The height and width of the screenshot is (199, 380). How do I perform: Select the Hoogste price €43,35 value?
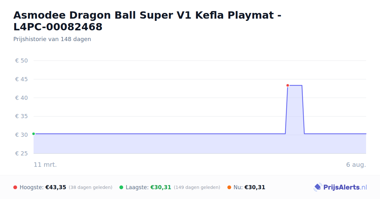(56, 187)
